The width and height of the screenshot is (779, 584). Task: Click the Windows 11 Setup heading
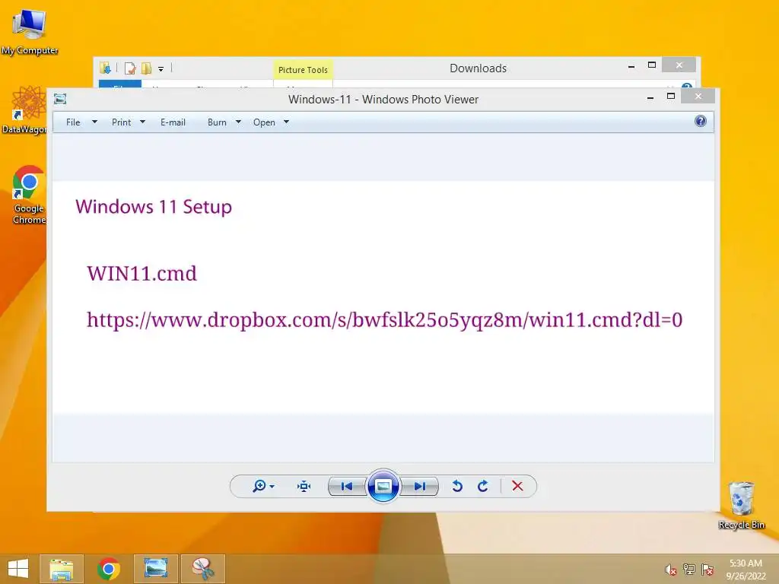click(154, 207)
